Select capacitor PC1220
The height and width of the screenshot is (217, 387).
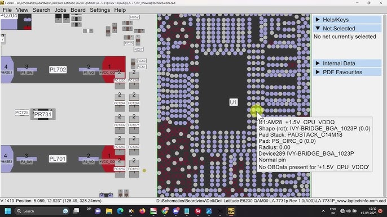coord(120,81)
